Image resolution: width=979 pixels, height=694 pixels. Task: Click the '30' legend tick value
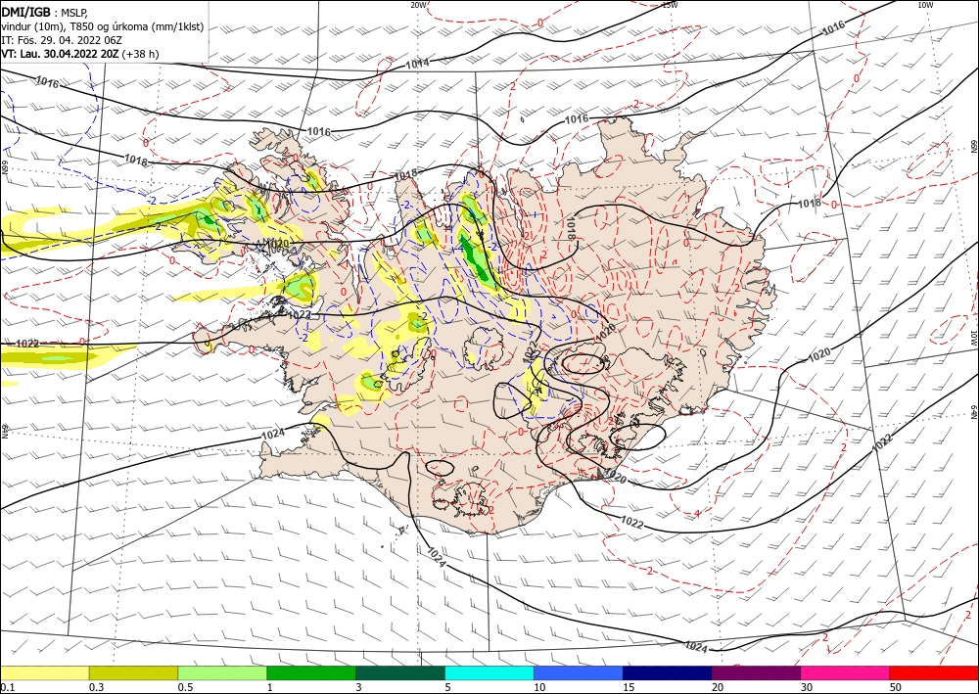pos(807,687)
